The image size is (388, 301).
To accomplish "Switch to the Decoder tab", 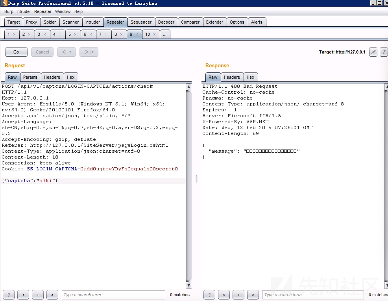I will coord(166,22).
